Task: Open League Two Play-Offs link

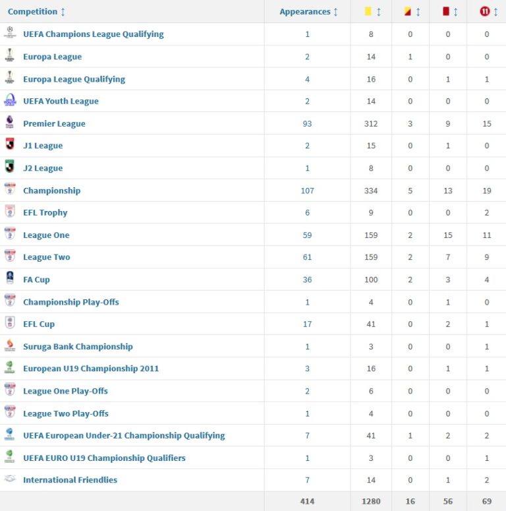Action: click(65, 413)
